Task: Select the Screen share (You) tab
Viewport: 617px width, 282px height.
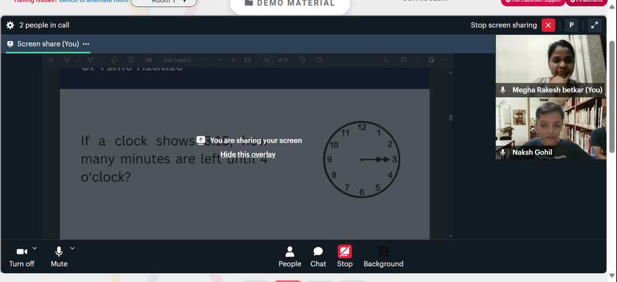Action: point(43,44)
